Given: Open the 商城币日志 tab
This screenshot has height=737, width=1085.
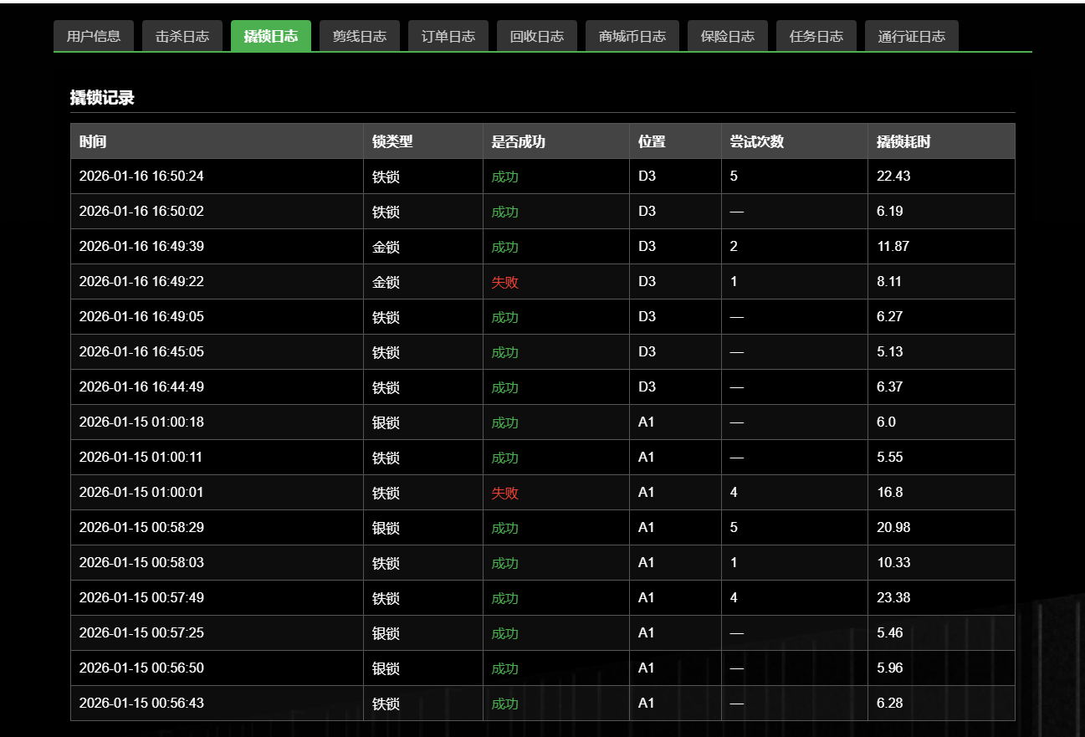Looking at the screenshot, I should coord(632,36).
